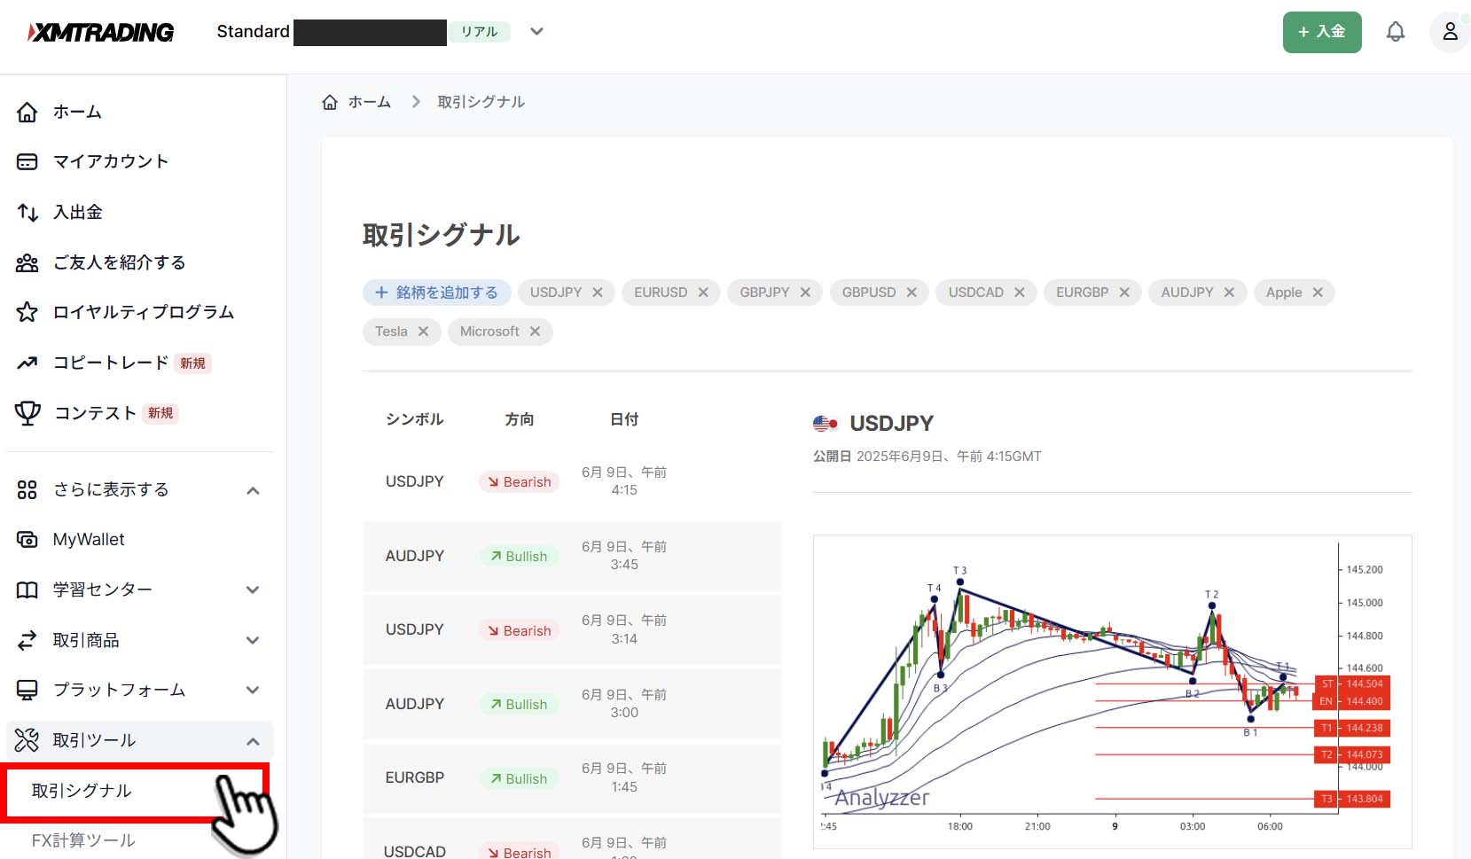Screen dimensions: 1471x859
Task: Collapse the さらに表示する section
Action: (253, 490)
